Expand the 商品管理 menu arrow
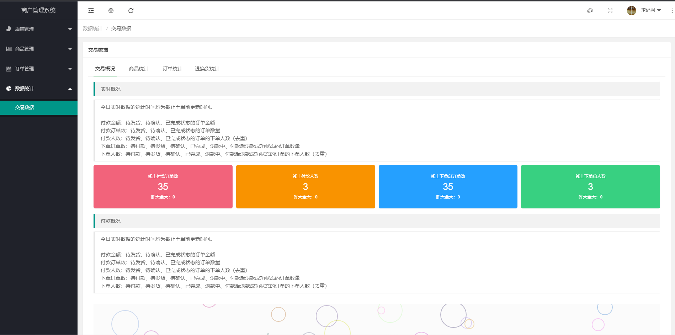 pos(70,49)
